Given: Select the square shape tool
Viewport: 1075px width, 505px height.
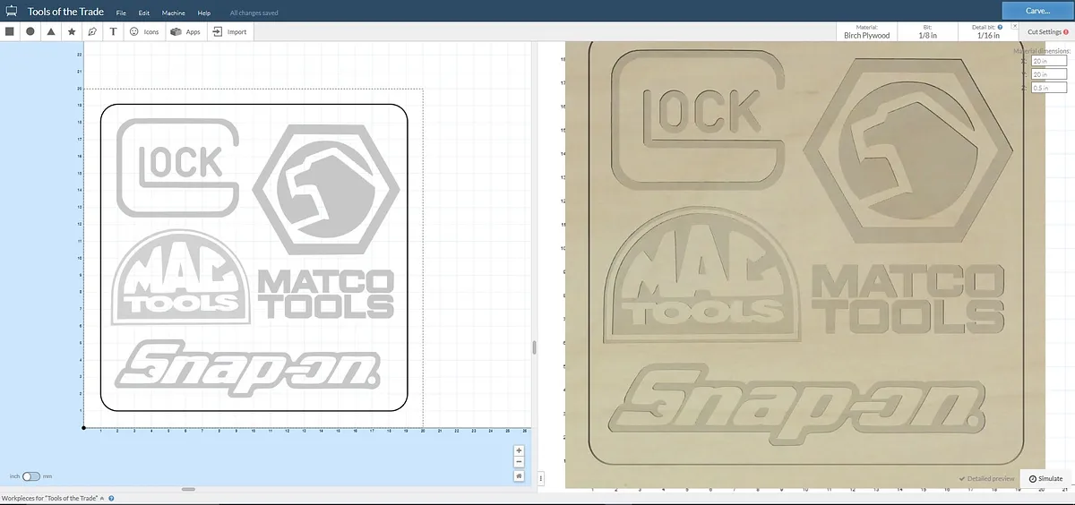Looking at the screenshot, I should (10, 31).
